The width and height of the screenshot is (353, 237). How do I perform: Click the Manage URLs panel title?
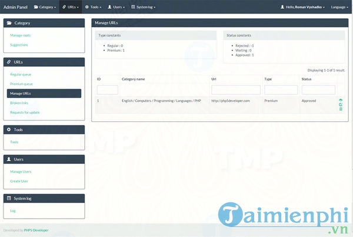106,23
